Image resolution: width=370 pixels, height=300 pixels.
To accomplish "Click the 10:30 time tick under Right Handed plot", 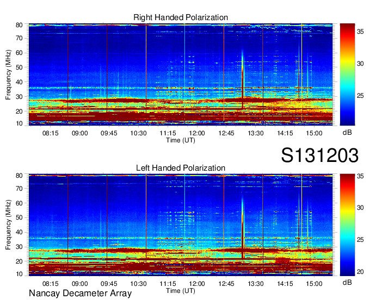I will [138, 133].
